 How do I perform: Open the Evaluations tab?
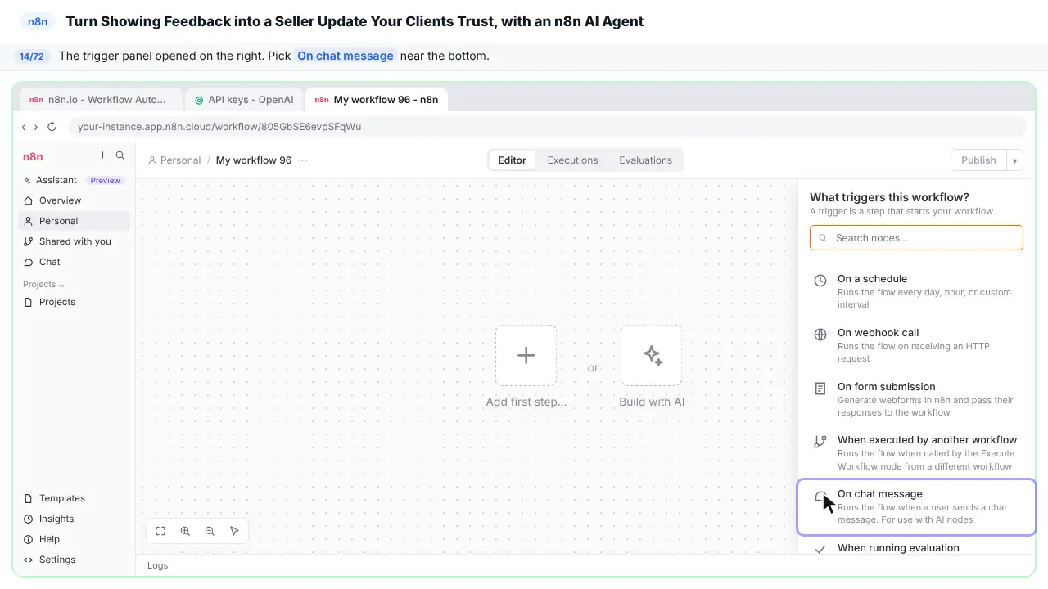[x=645, y=160]
